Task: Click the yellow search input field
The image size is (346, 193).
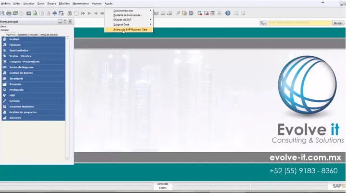Action: pyautogui.click(x=299, y=23)
